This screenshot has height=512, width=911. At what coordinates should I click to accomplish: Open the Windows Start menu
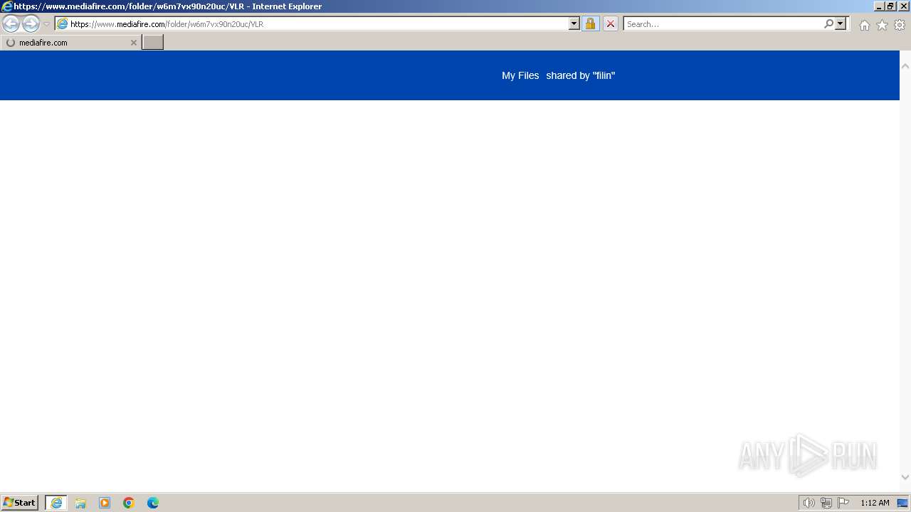[x=20, y=503]
